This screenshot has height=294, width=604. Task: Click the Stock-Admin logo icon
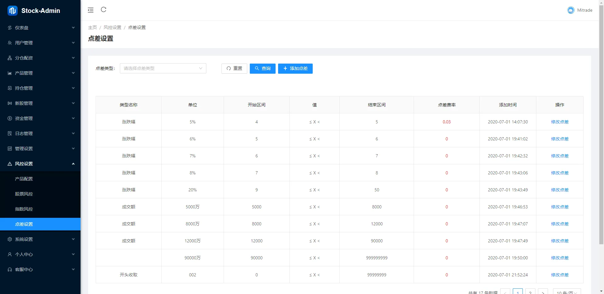coord(13,11)
